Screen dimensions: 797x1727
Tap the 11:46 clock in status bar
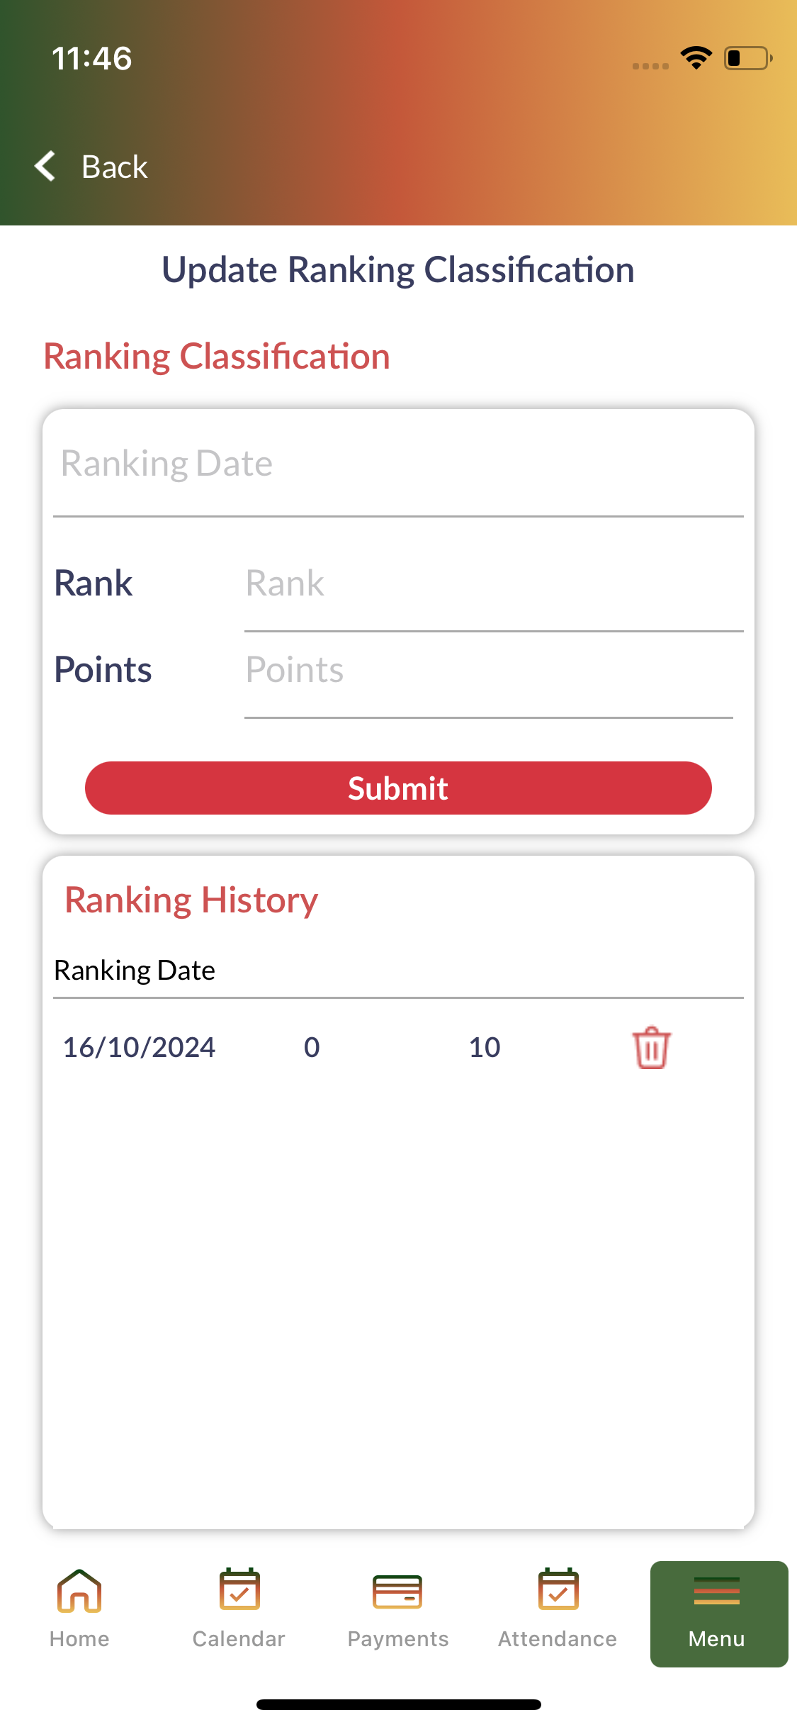[92, 58]
